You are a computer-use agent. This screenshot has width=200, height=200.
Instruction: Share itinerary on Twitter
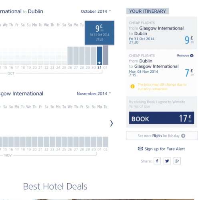[167, 161]
